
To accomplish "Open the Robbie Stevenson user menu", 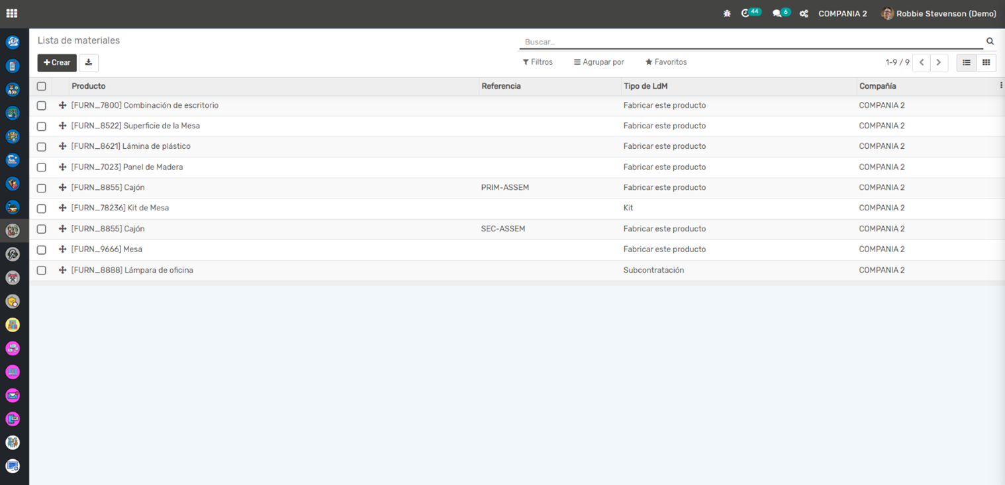I will click(x=938, y=14).
